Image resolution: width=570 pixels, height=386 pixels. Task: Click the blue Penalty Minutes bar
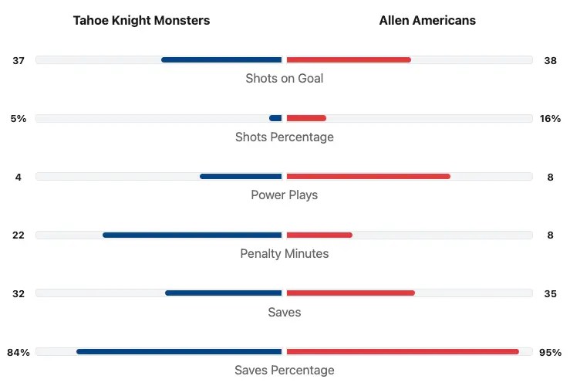(x=193, y=235)
